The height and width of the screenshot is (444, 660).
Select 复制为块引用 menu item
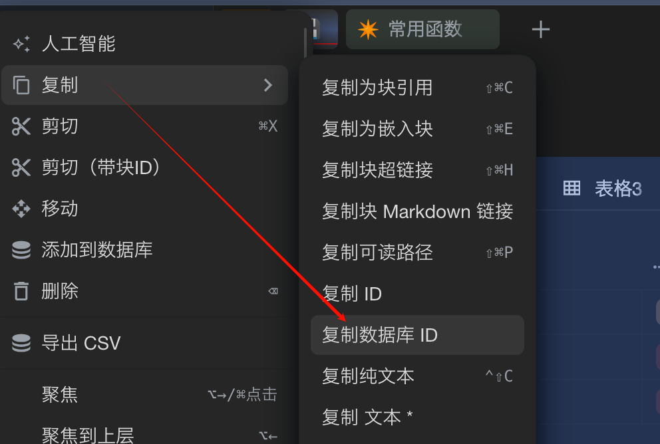click(417, 88)
